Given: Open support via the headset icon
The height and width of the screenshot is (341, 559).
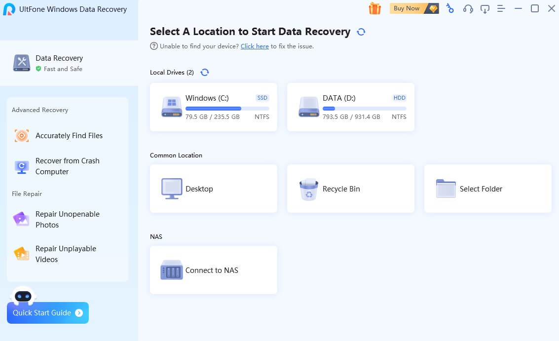Looking at the screenshot, I should tap(467, 8).
